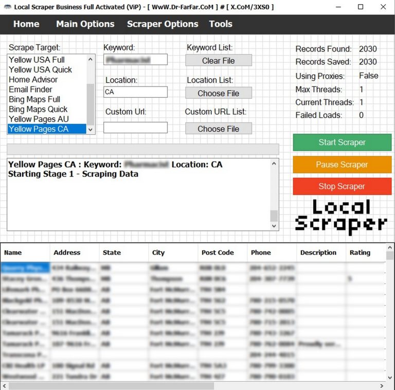Click the Keyword input field
Viewport: 395px width, 390px height.
pyautogui.click(x=135, y=60)
